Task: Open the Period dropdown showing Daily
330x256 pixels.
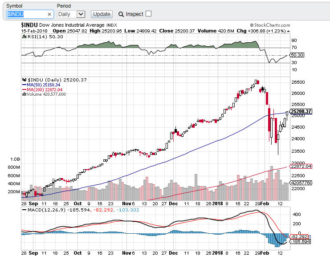Action: (66, 14)
